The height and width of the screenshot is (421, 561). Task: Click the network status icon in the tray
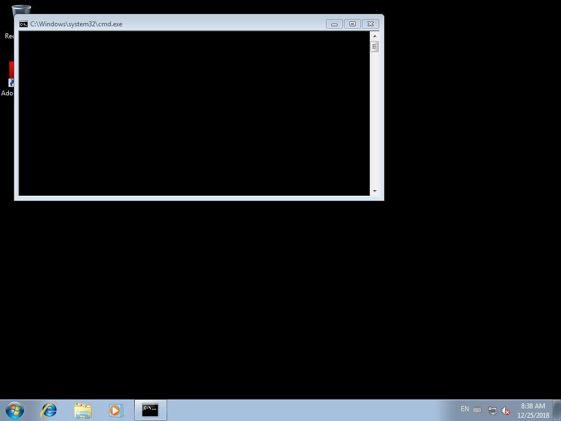click(x=491, y=410)
